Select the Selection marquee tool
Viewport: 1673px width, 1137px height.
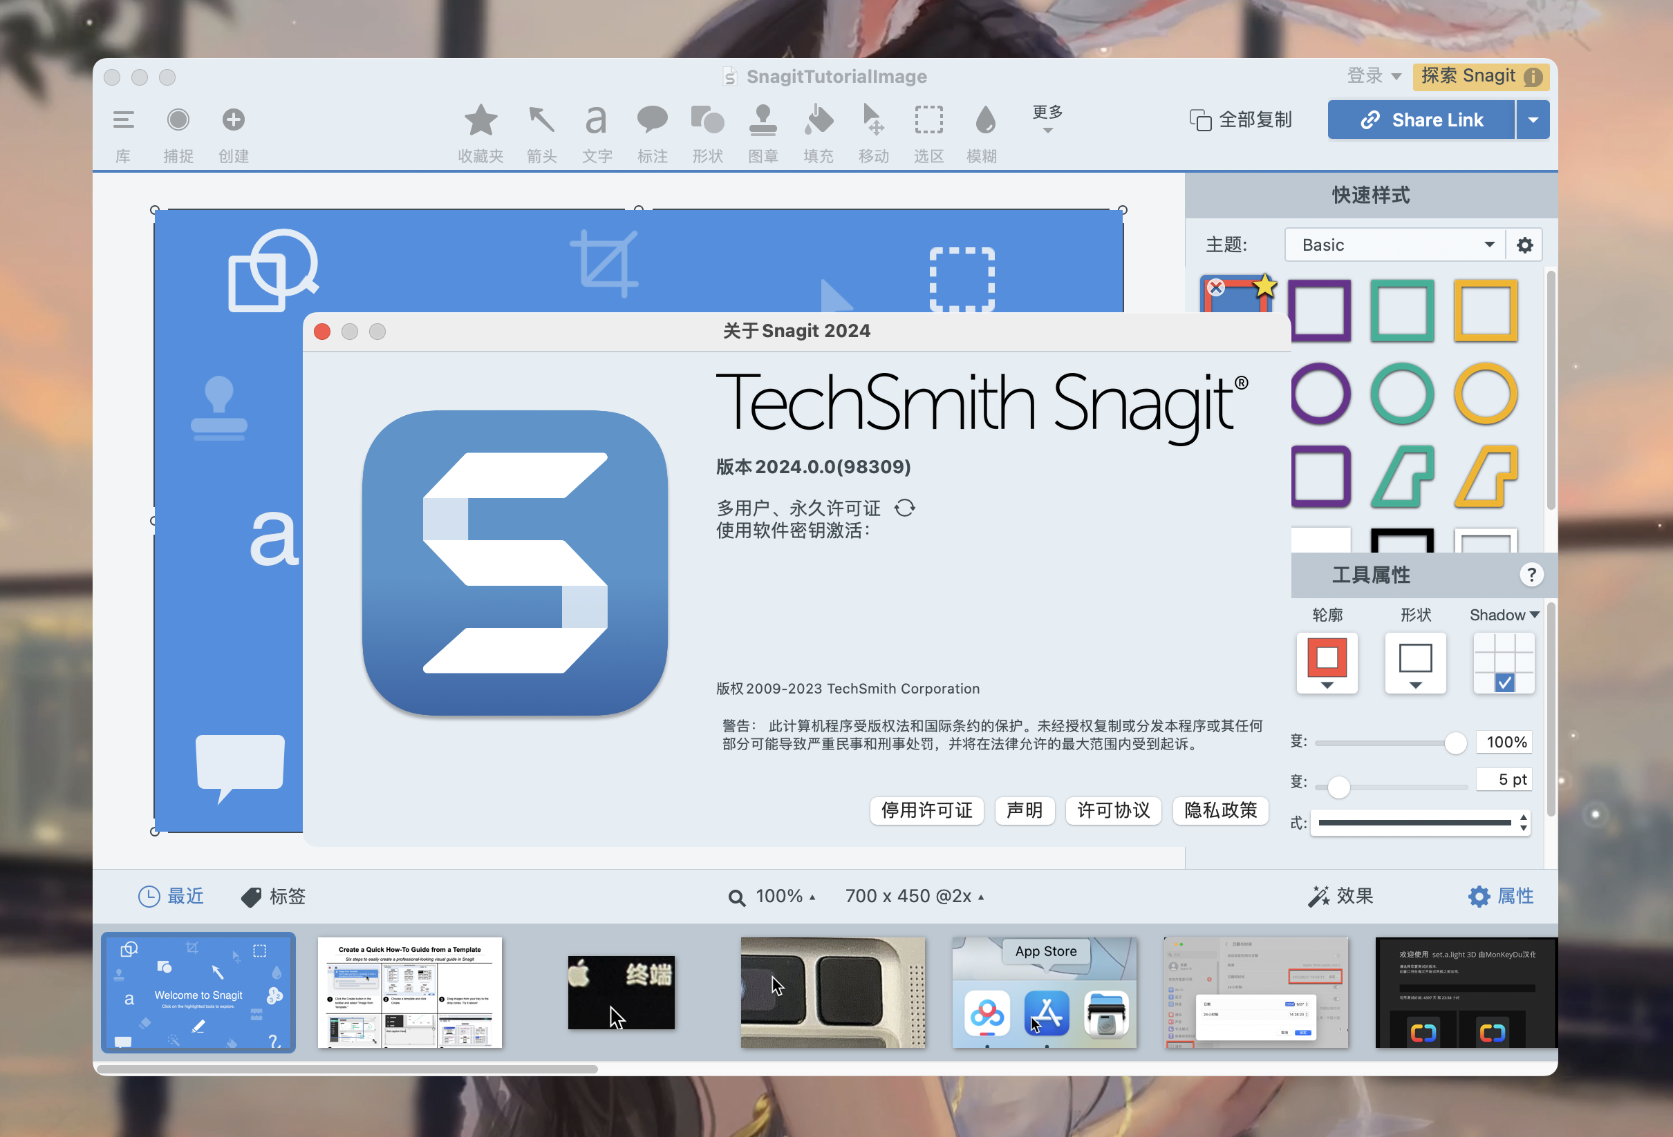(928, 120)
